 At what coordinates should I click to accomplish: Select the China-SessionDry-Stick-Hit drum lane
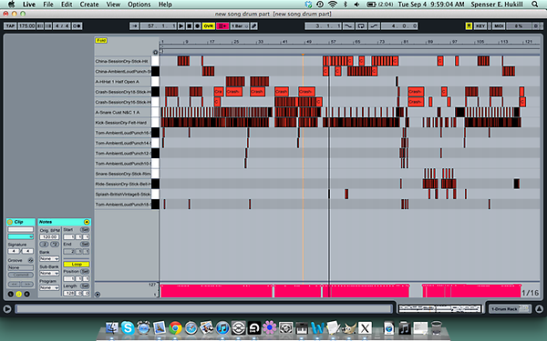click(x=123, y=61)
